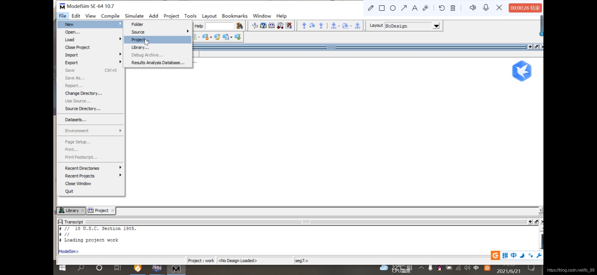
Task: Toggle the microphone recording on or off
Action: pyautogui.click(x=486, y=8)
